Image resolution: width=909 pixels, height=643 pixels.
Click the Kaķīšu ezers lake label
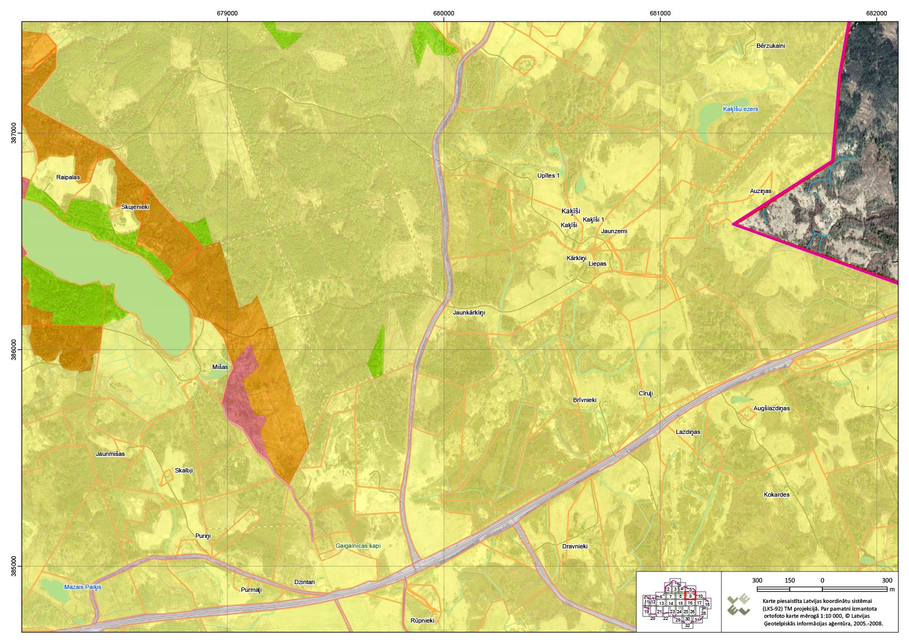tap(740, 109)
